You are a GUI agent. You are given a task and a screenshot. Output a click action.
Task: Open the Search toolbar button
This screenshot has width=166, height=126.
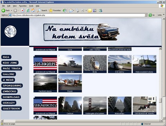click(x=42, y=10)
